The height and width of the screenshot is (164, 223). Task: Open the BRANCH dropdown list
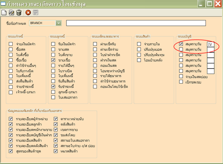tap(58, 23)
